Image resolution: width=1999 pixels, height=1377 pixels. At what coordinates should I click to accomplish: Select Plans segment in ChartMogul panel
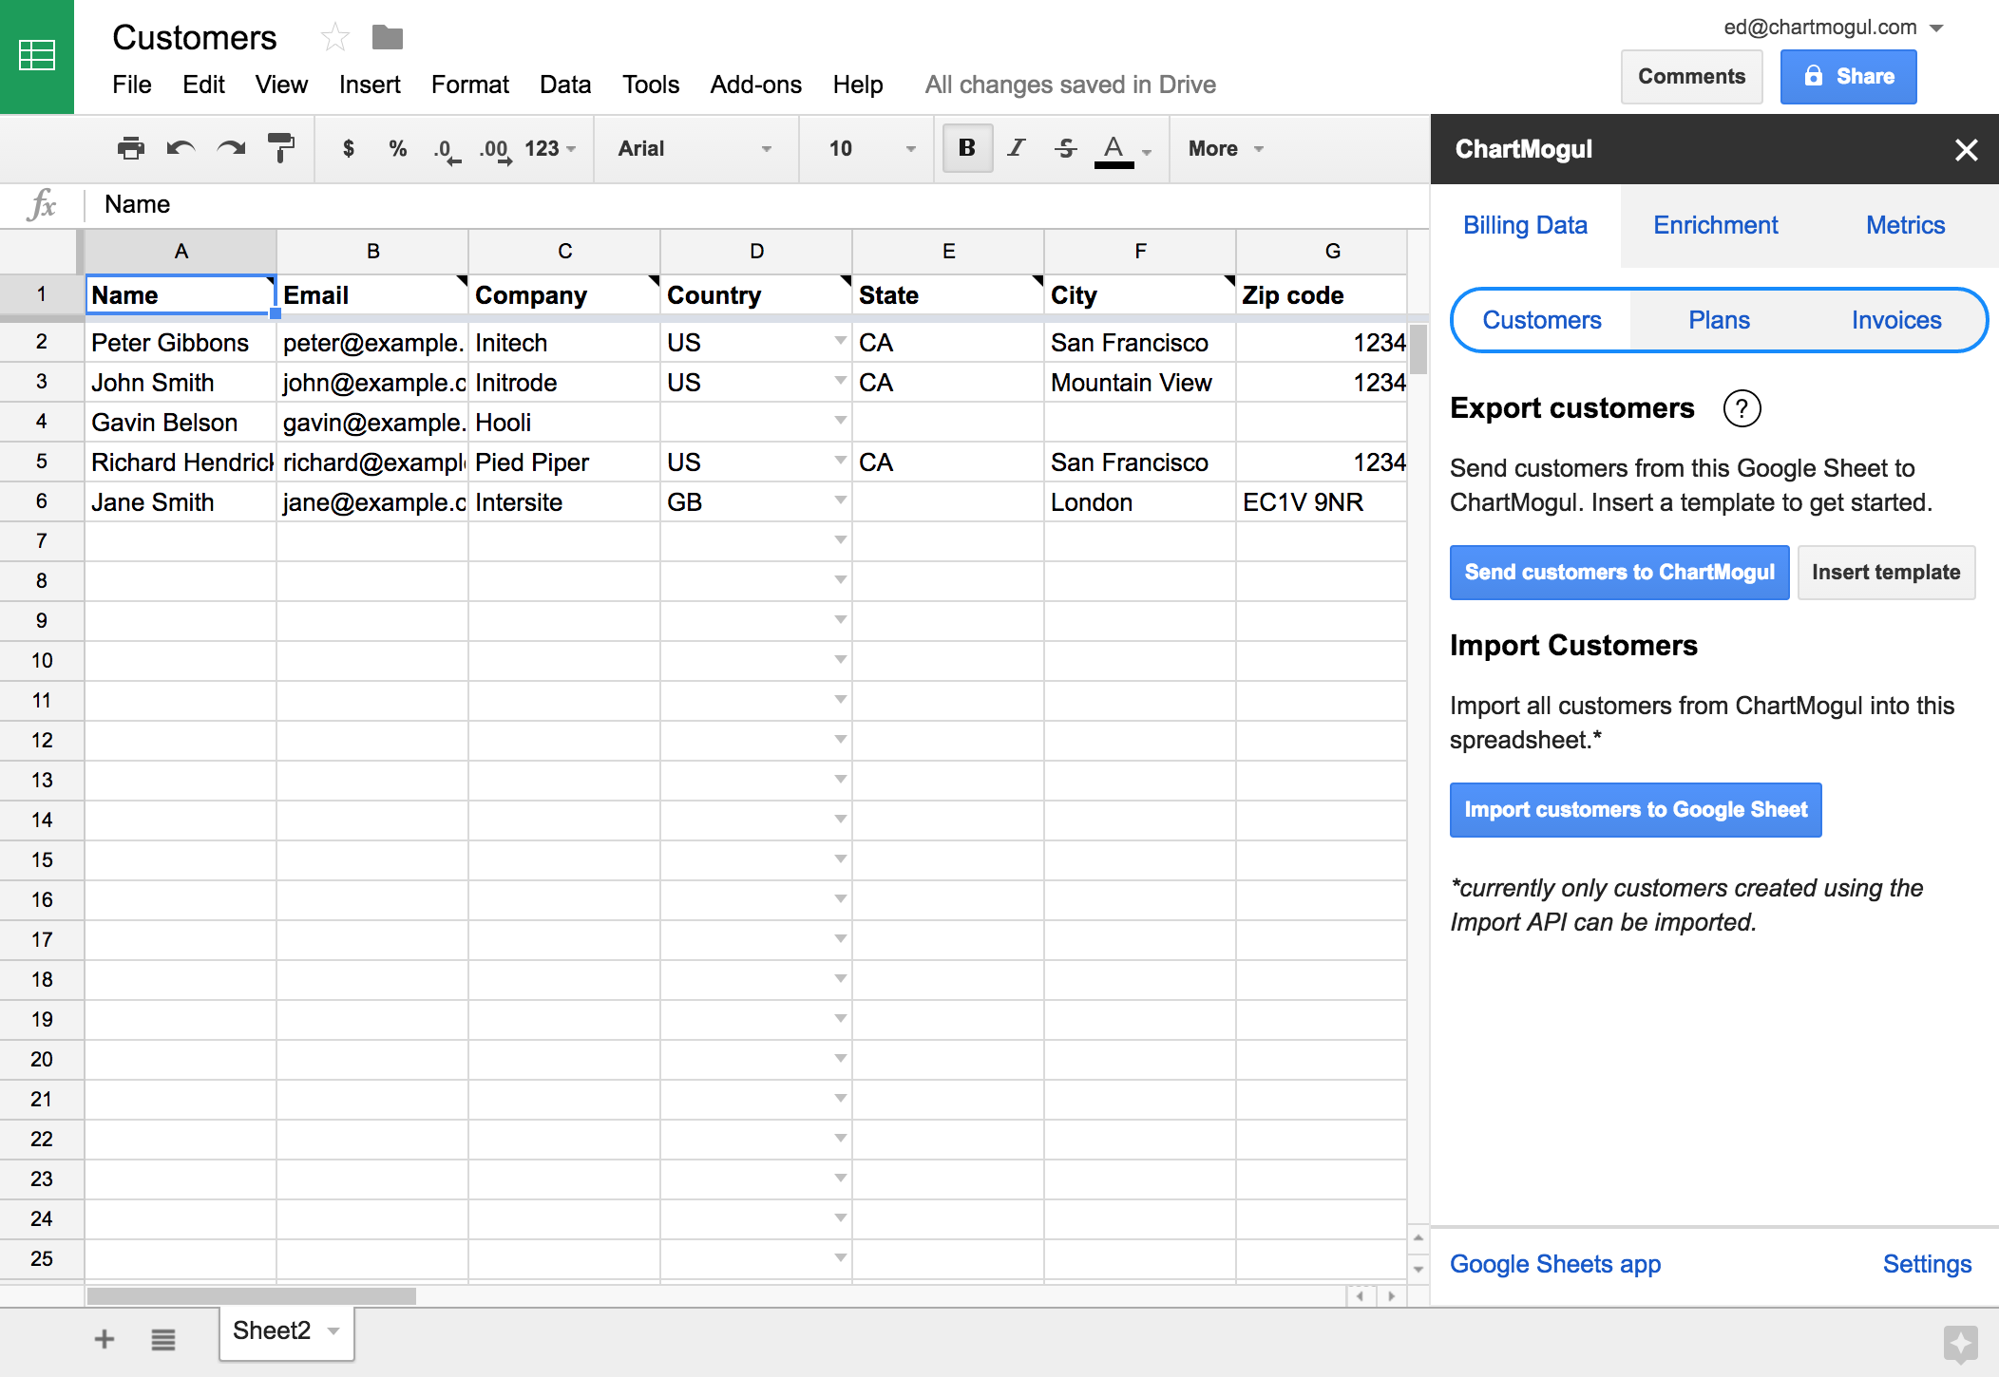pos(1718,321)
